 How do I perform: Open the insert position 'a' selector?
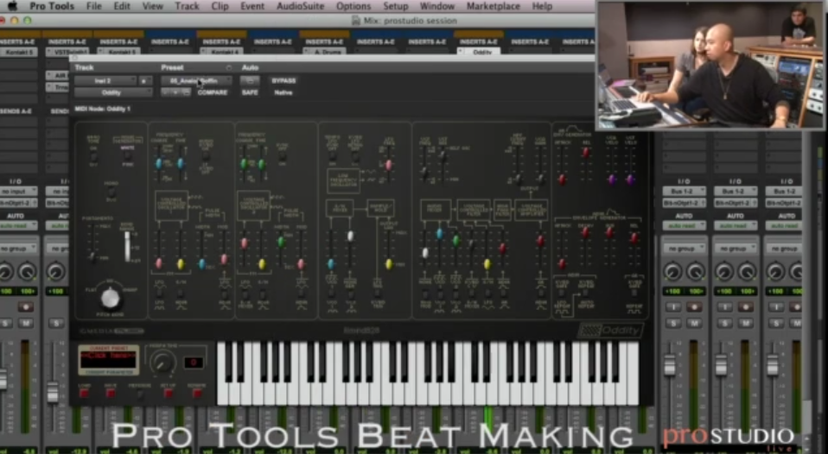click(x=144, y=80)
